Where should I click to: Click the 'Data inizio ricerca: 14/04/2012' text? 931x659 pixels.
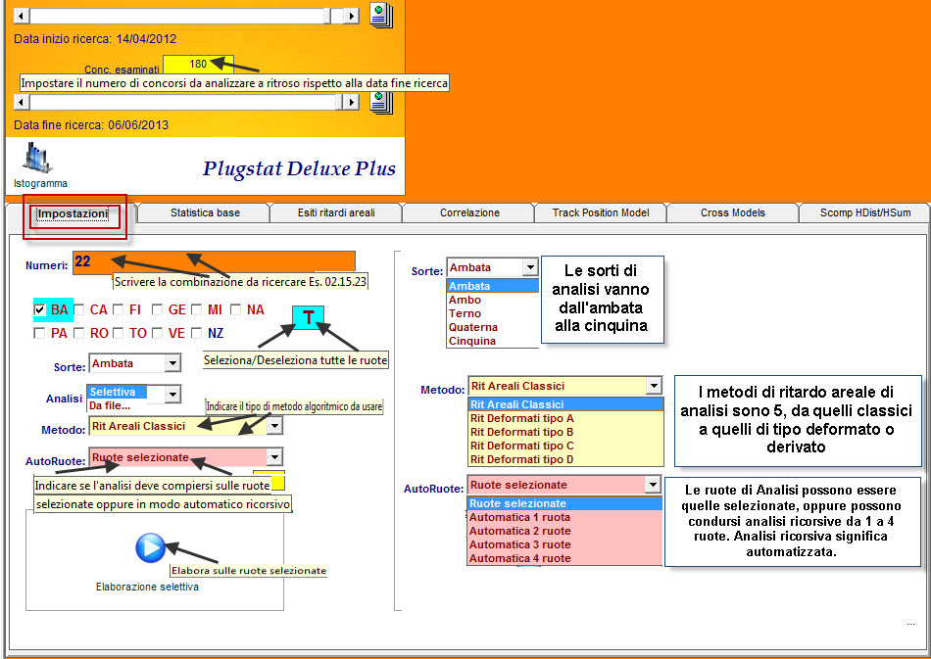pos(95,39)
